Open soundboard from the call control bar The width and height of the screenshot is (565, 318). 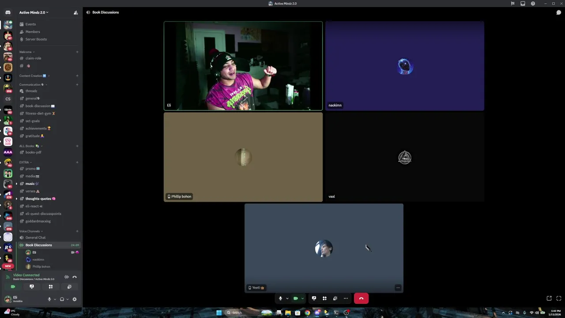(335, 299)
